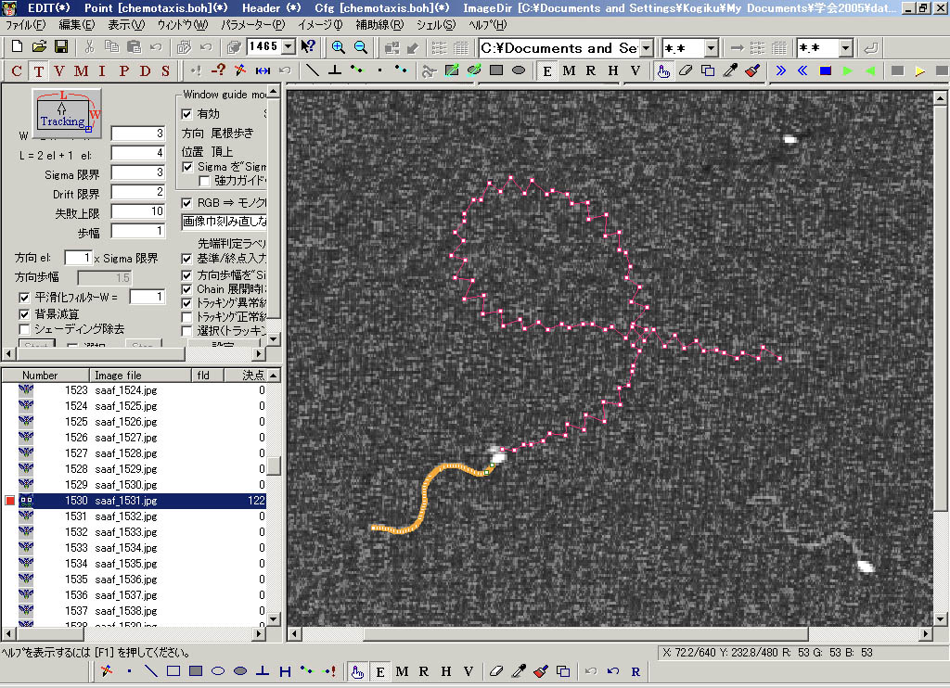Enable the シェーディング除去 checkbox
Screen dimensions: 950x688
pyautogui.click(x=25, y=329)
